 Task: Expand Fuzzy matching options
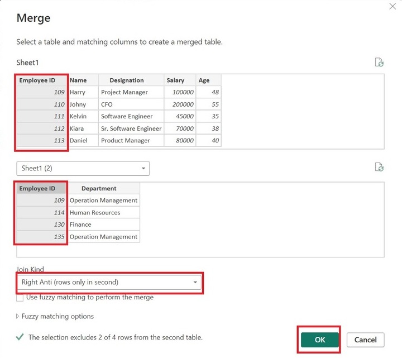tap(55, 316)
